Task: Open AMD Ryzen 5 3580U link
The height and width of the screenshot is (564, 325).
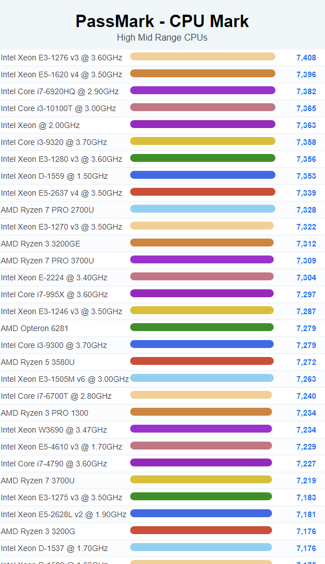Action: (x=38, y=362)
